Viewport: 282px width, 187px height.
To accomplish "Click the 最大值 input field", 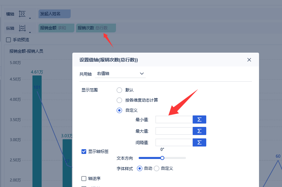I will point(174,131).
